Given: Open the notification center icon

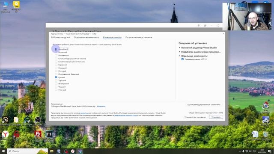Looking at the screenshot, I should [x=269, y=151].
